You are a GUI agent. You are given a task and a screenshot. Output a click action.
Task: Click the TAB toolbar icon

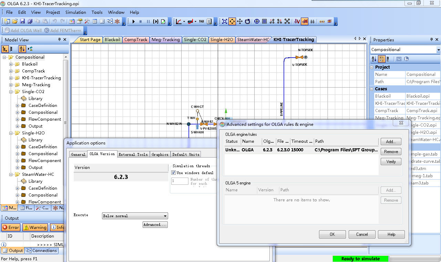pos(202,21)
